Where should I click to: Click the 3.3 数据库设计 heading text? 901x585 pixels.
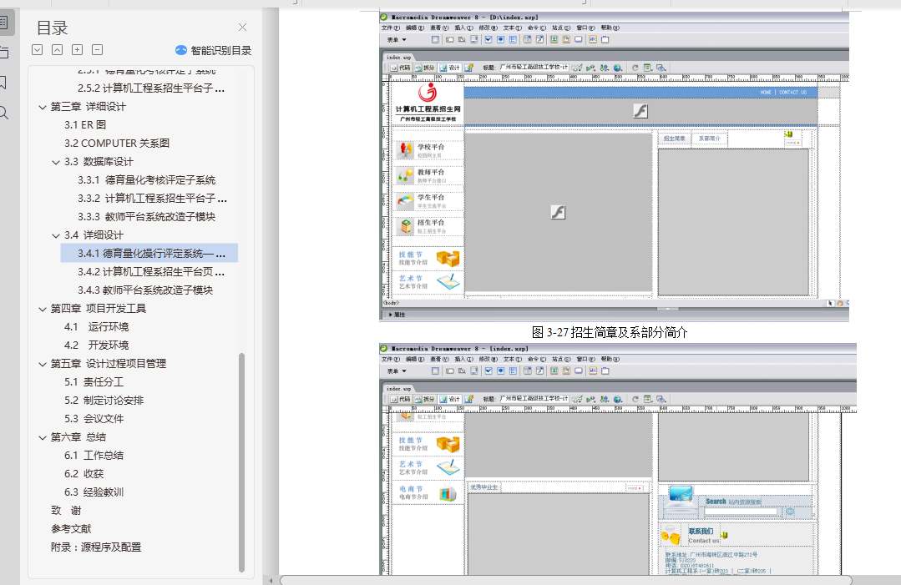pos(99,162)
